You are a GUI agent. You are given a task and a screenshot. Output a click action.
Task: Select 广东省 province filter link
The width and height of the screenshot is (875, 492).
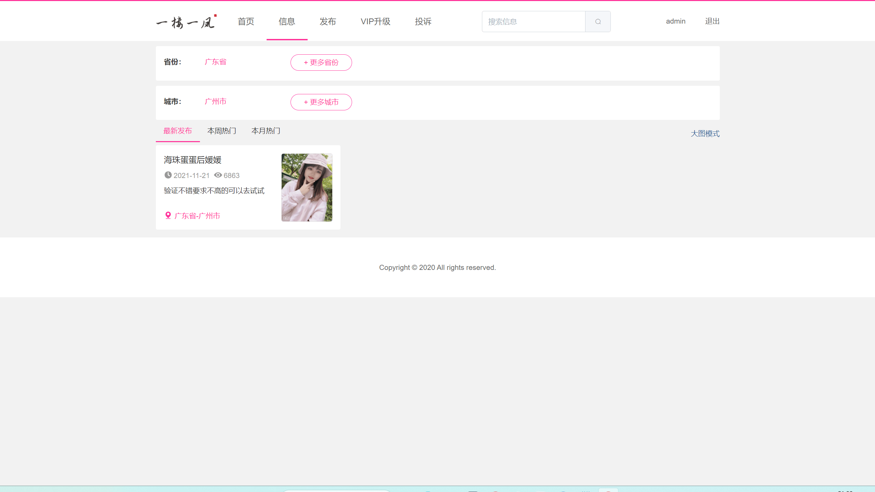[x=216, y=62]
